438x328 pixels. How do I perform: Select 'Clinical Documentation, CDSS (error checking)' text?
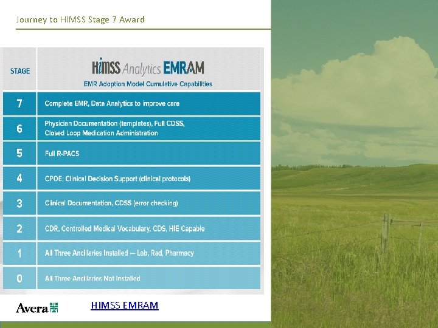[x=111, y=203]
